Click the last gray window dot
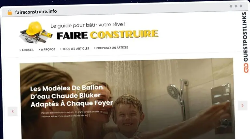This screenshot has width=250, height=139. point(241,6)
